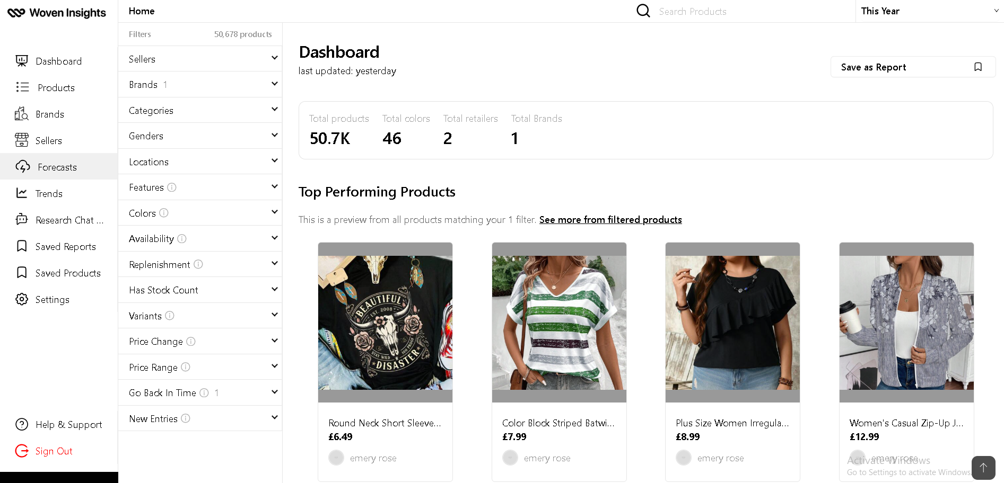The width and height of the screenshot is (1004, 483).
Task: Click the Forecasts cloud lightning icon
Action: click(x=22, y=167)
